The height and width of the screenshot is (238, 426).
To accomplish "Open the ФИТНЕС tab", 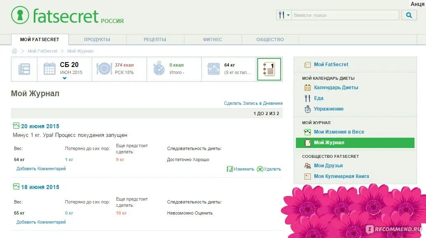I will click(x=212, y=39).
